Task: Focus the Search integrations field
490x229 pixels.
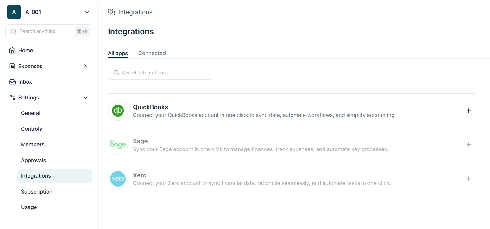Action: pyautogui.click(x=160, y=73)
